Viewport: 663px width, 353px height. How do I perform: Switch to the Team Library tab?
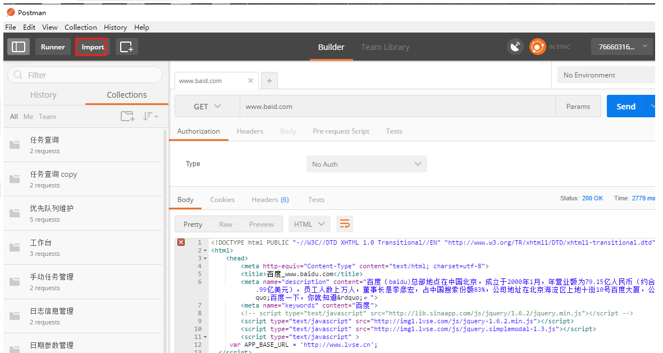385,47
